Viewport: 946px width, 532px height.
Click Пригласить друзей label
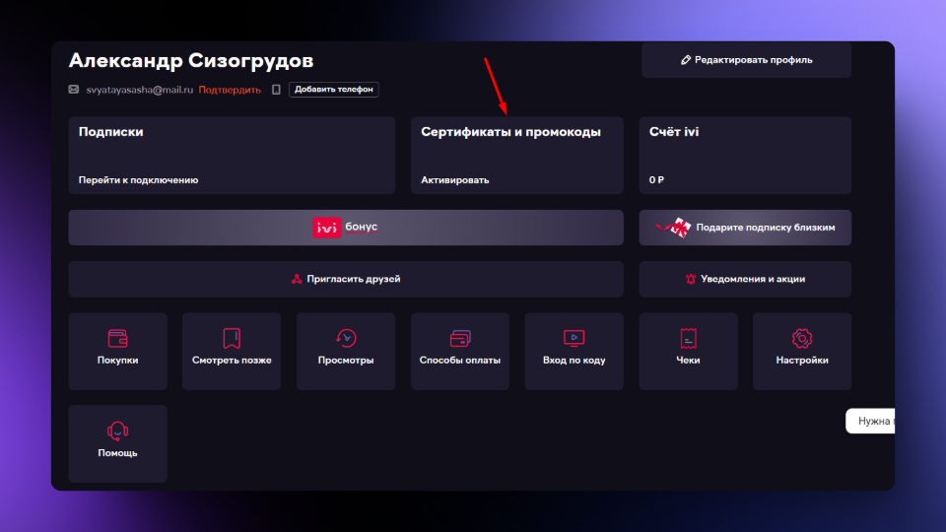(354, 279)
